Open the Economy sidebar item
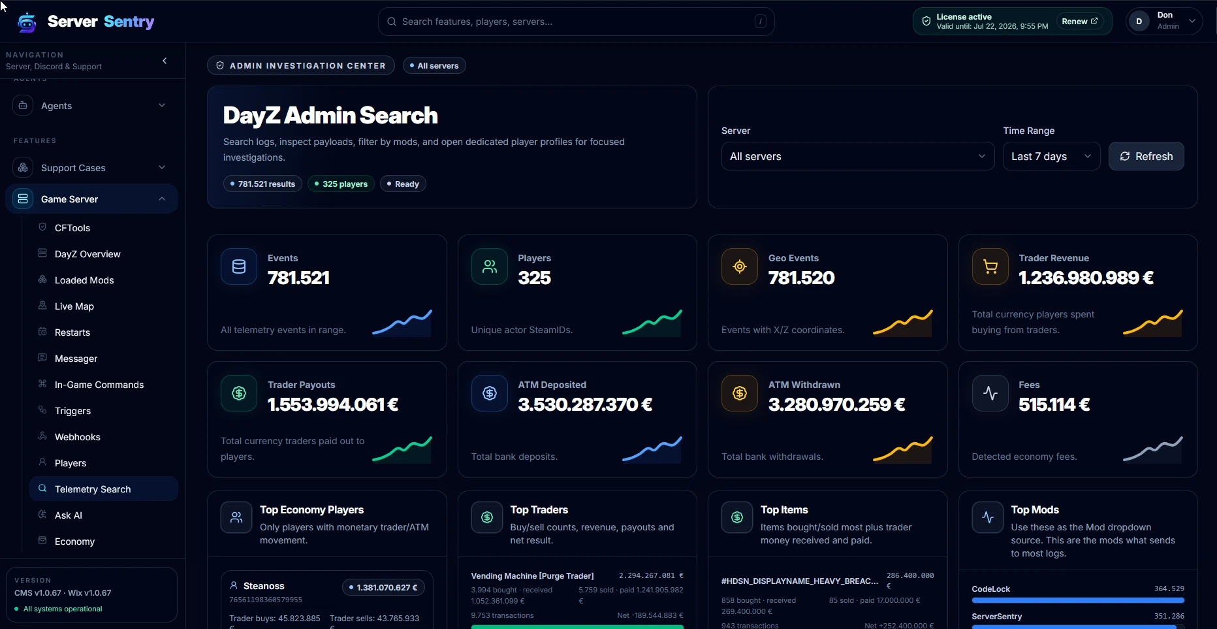The height and width of the screenshot is (629, 1217). point(74,541)
